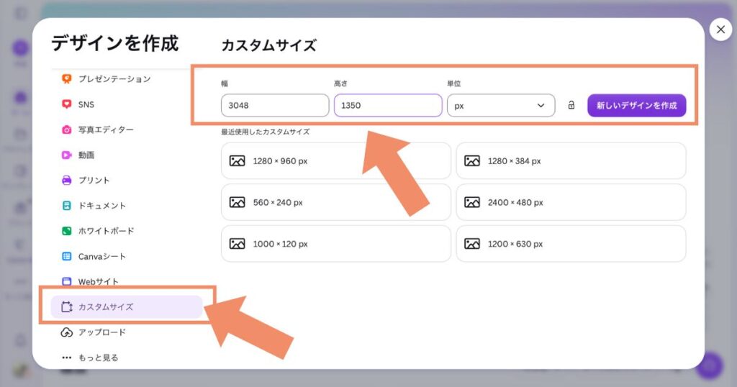
Task: Open ドキュメント category label
Action: tap(102, 206)
